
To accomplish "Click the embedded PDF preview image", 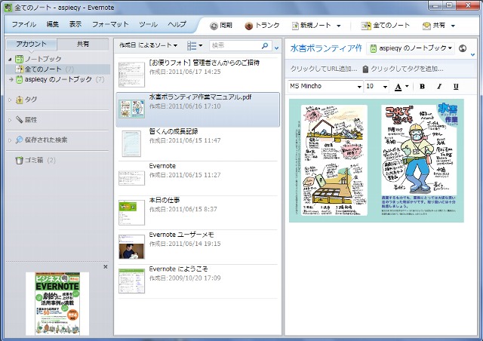I will (x=377, y=161).
